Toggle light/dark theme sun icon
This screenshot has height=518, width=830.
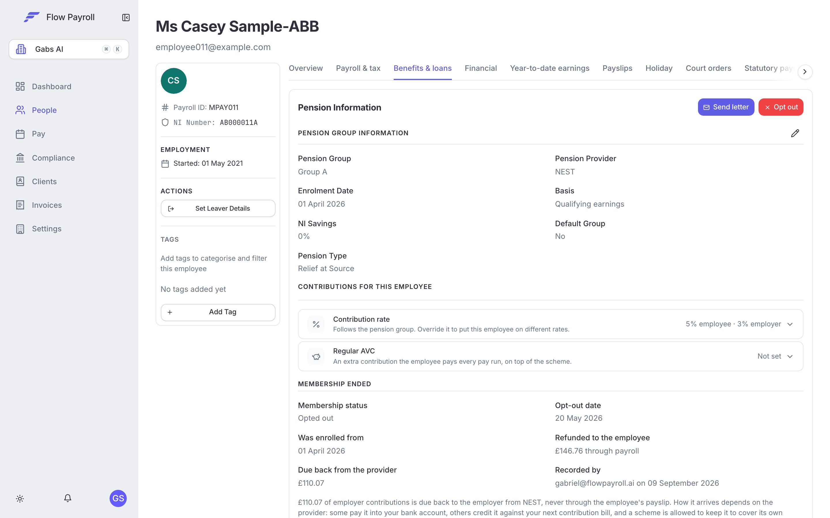point(20,498)
